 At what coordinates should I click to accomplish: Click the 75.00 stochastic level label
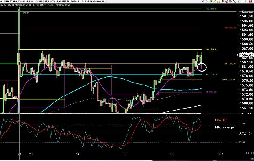pyautogui.click(x=242, y=124)
